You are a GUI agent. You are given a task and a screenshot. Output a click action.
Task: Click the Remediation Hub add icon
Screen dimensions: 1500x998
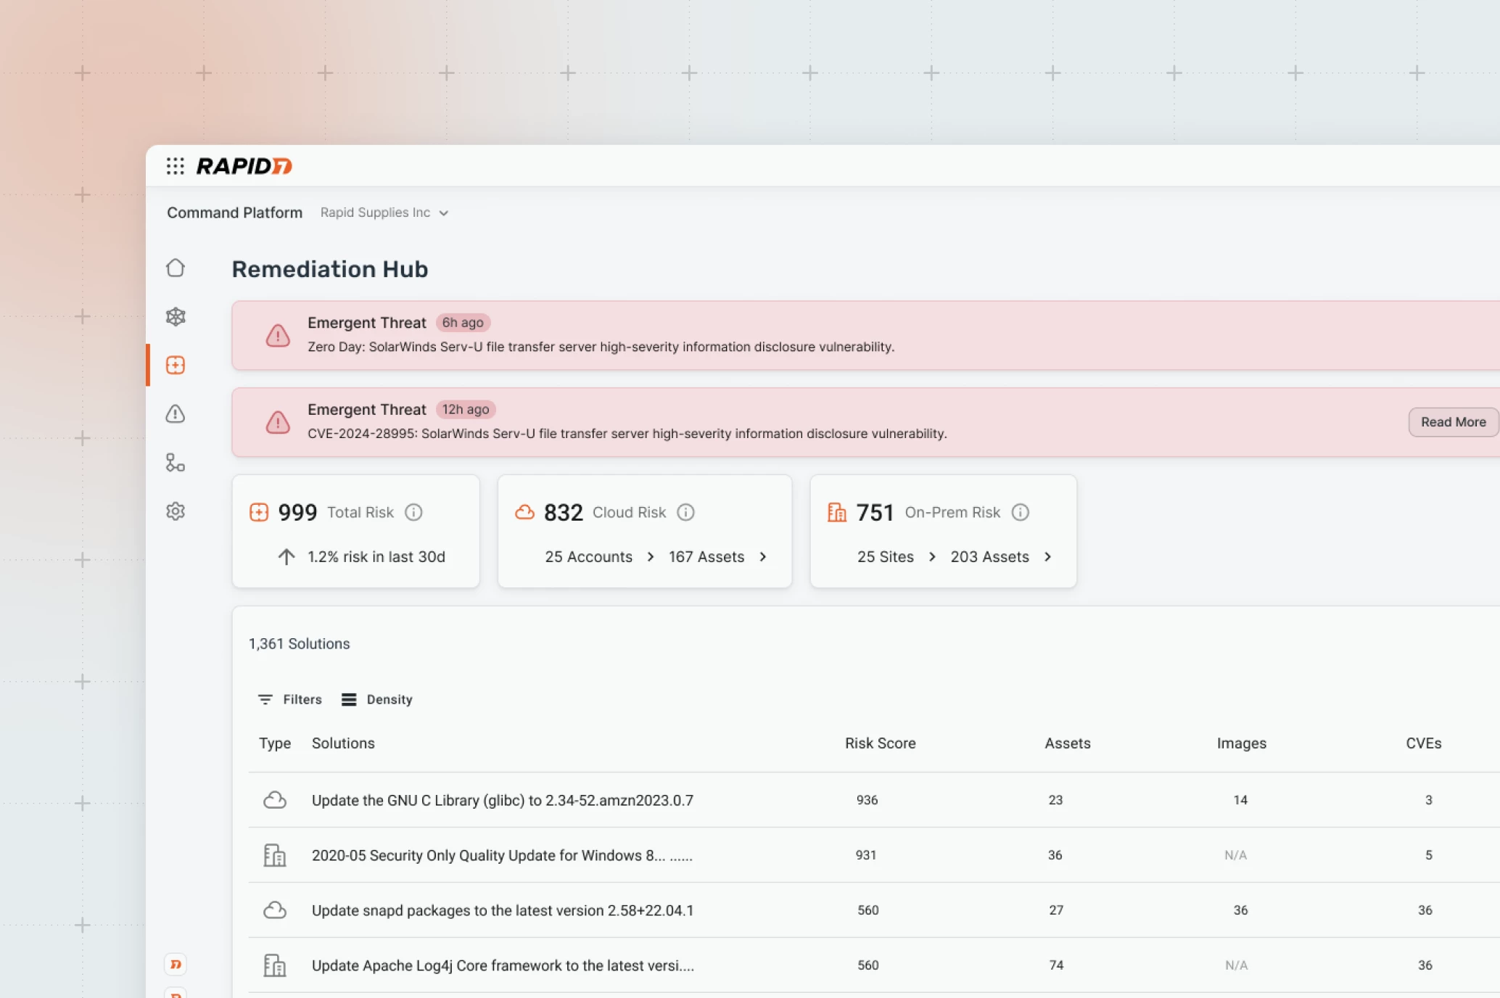click(177, 364)
